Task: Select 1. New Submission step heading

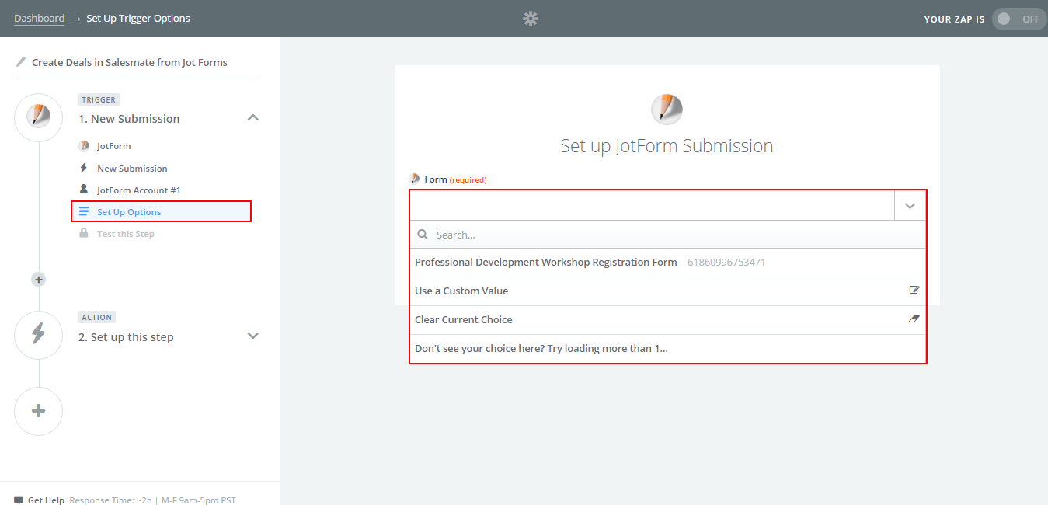Action: tap(129, 119)
